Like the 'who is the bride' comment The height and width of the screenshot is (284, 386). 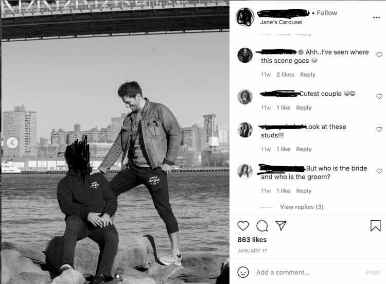pos(379,171)
